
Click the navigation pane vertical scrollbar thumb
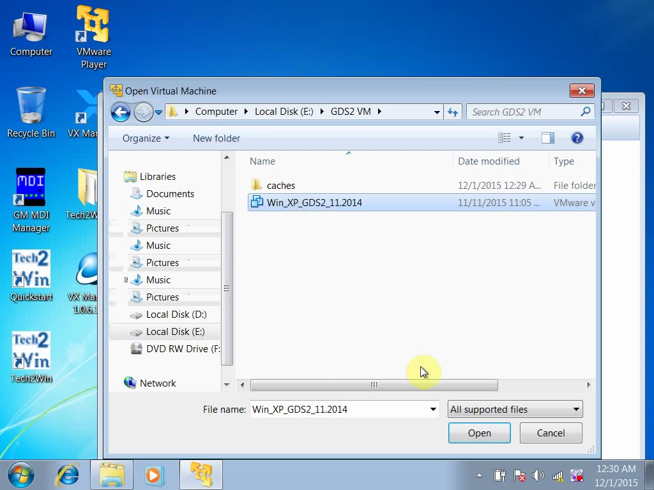tap(227, 288)
